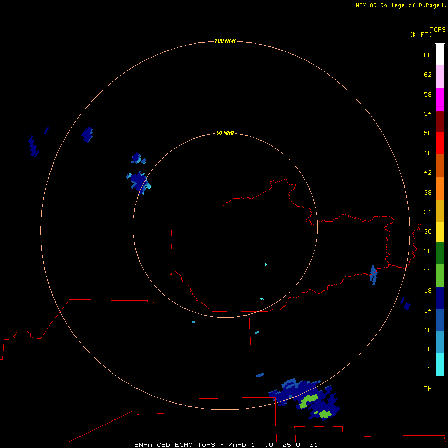Click the blue echo crossing the 50 NMI ring
This screenshot has width=448, height=448.
tap(139, 183)
